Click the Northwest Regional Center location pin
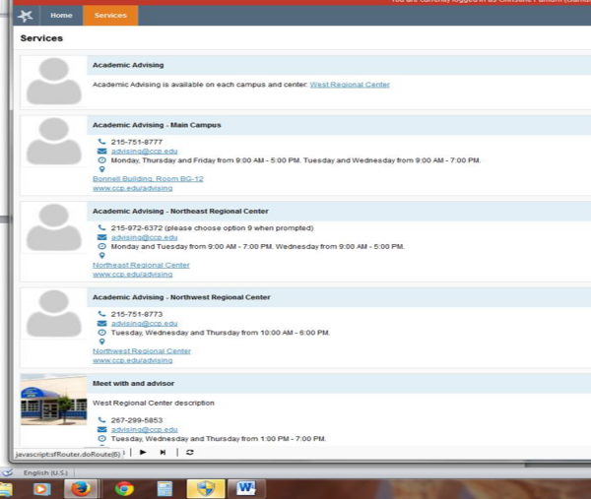The width and height of the screenshot is (591, 499). (101, 342)
